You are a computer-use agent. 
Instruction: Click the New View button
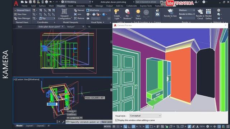click(20, 14)
